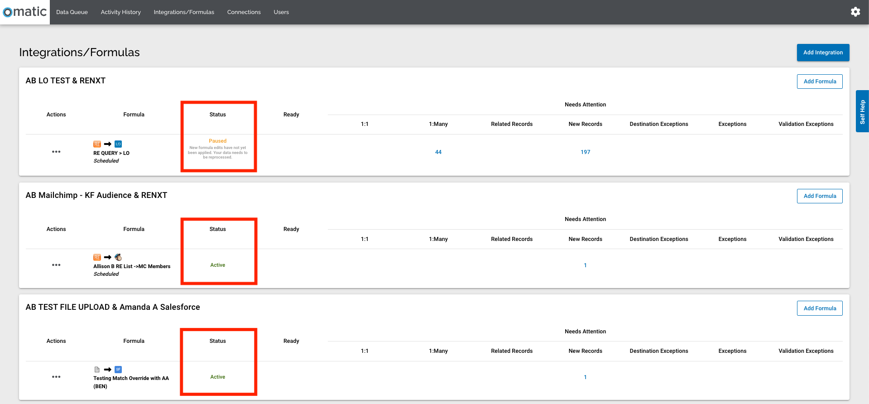
Task: Click the Paused status label
Action: click(x=218, y=141)
